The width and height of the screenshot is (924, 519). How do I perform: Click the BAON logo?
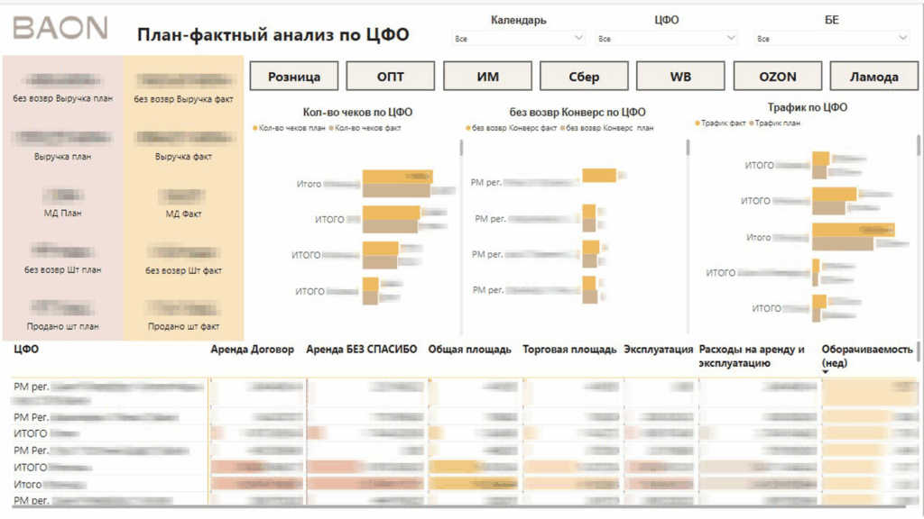(60, 28)
